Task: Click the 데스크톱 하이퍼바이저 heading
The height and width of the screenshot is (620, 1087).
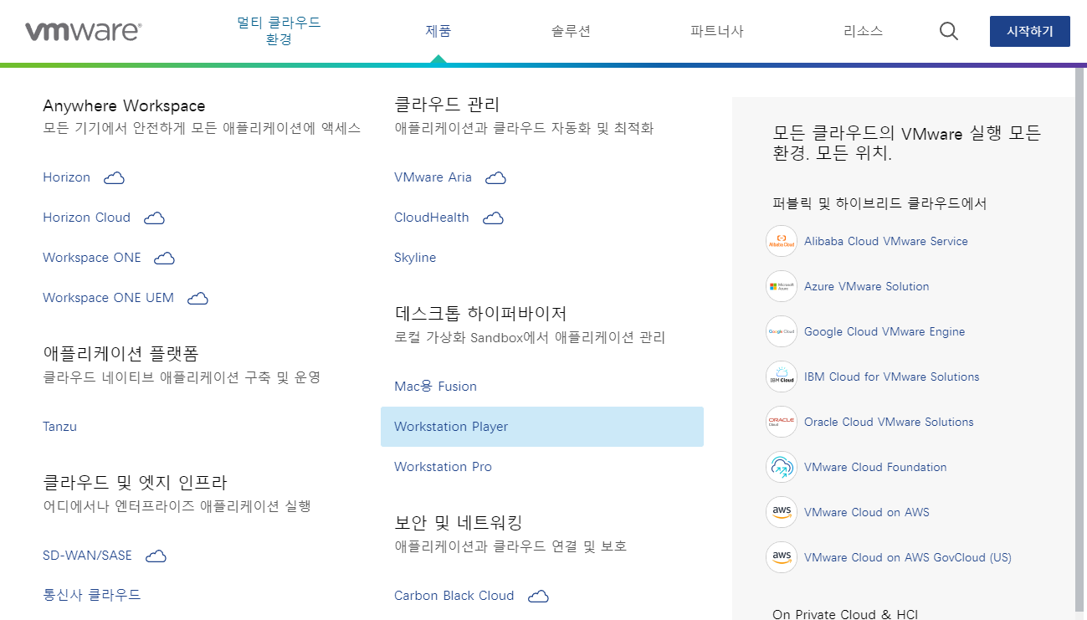Action: coord(480,313)
